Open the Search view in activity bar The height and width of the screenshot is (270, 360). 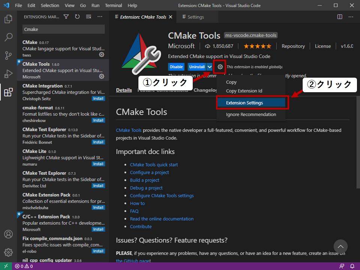pyautogui.click(x=8, y=37)
